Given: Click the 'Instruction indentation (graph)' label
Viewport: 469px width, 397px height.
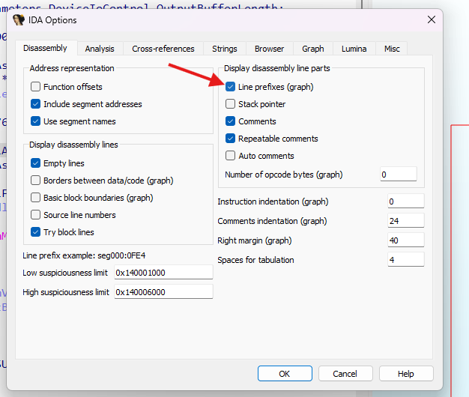Looking at the screenshot, I should pos(273,201).
